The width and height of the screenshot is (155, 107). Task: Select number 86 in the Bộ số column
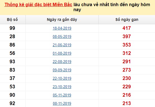tap(12, 45)
